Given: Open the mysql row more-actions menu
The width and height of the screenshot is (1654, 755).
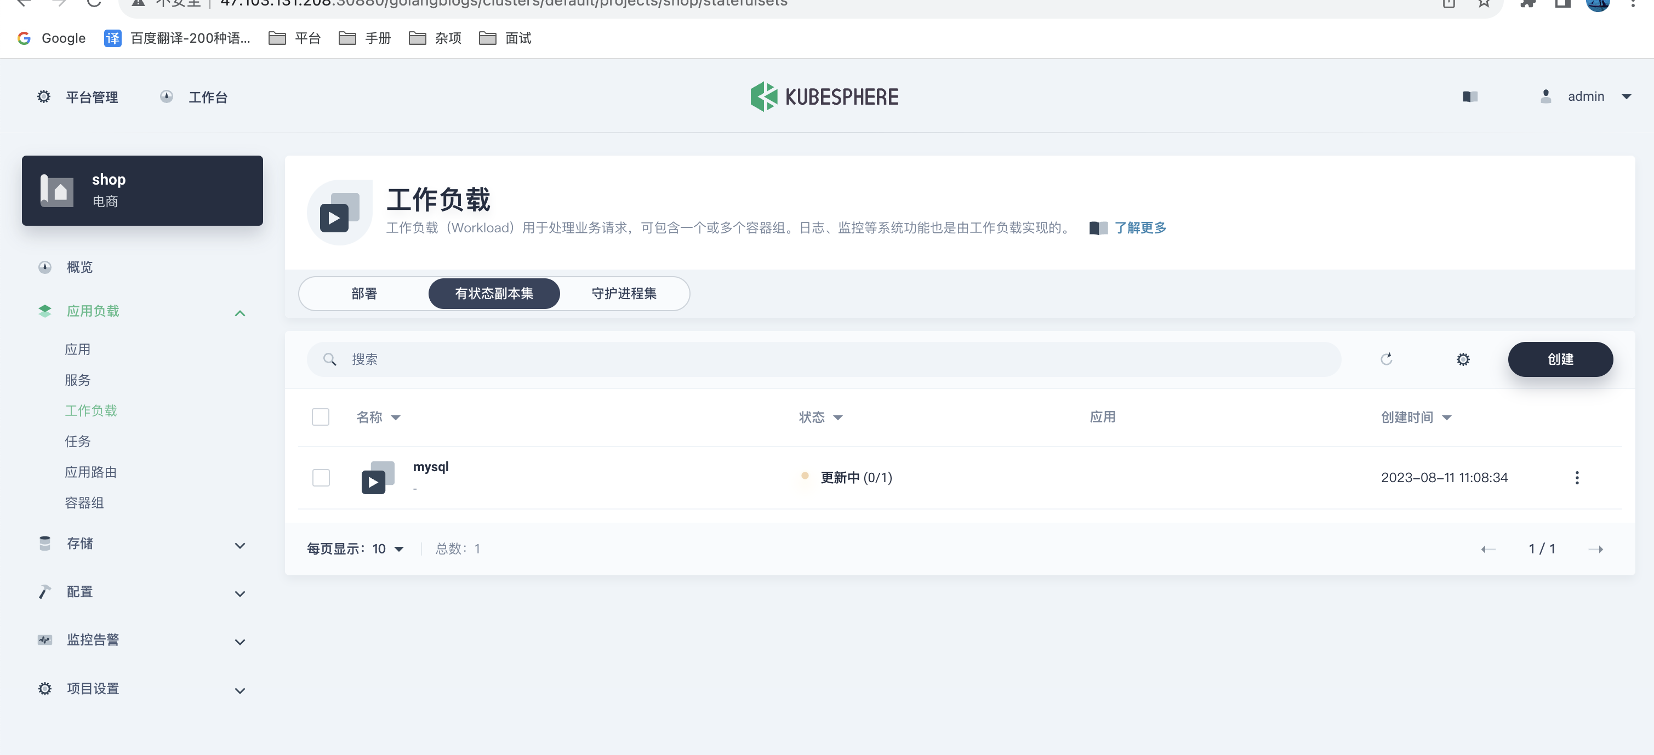Looking at the screenshot, I should pyautogui.click(x=1577, y=477).
